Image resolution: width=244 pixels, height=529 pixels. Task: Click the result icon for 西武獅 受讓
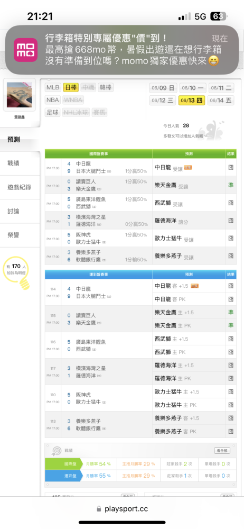[x=231, y=203]
